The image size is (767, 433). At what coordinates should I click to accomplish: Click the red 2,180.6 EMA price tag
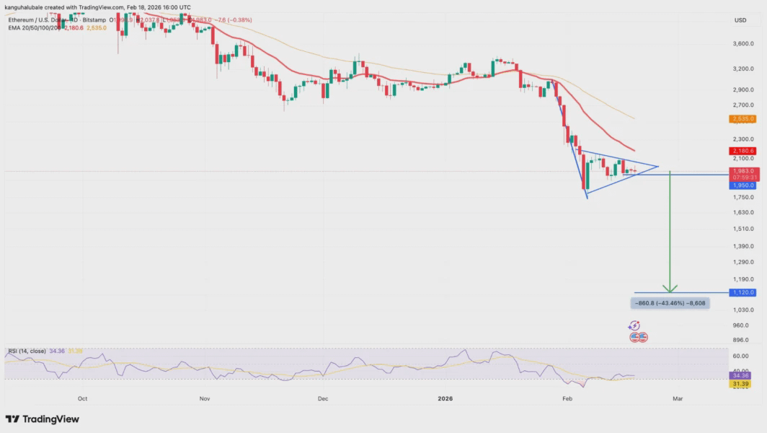(x=742, y=151)
